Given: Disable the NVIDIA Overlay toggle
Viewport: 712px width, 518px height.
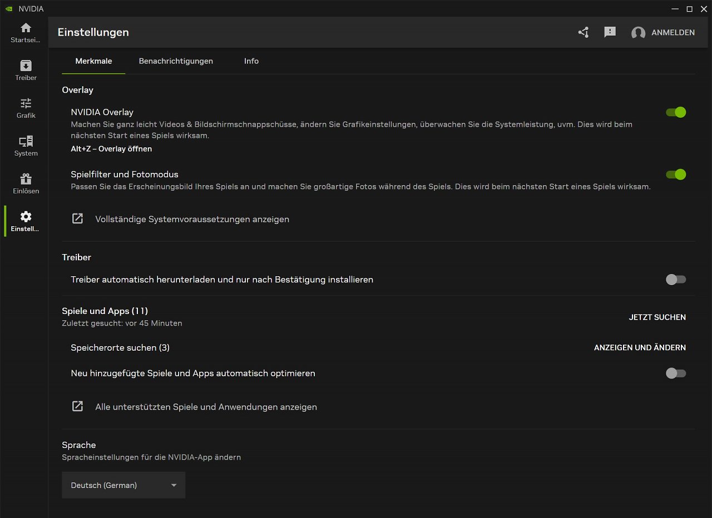Looking at the screenshot, I should (x=676, y=112).
